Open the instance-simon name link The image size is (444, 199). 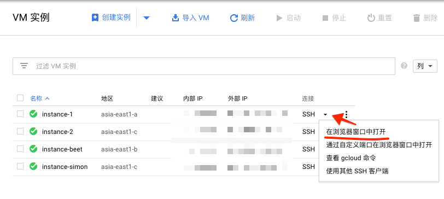(x=65, y=167)
